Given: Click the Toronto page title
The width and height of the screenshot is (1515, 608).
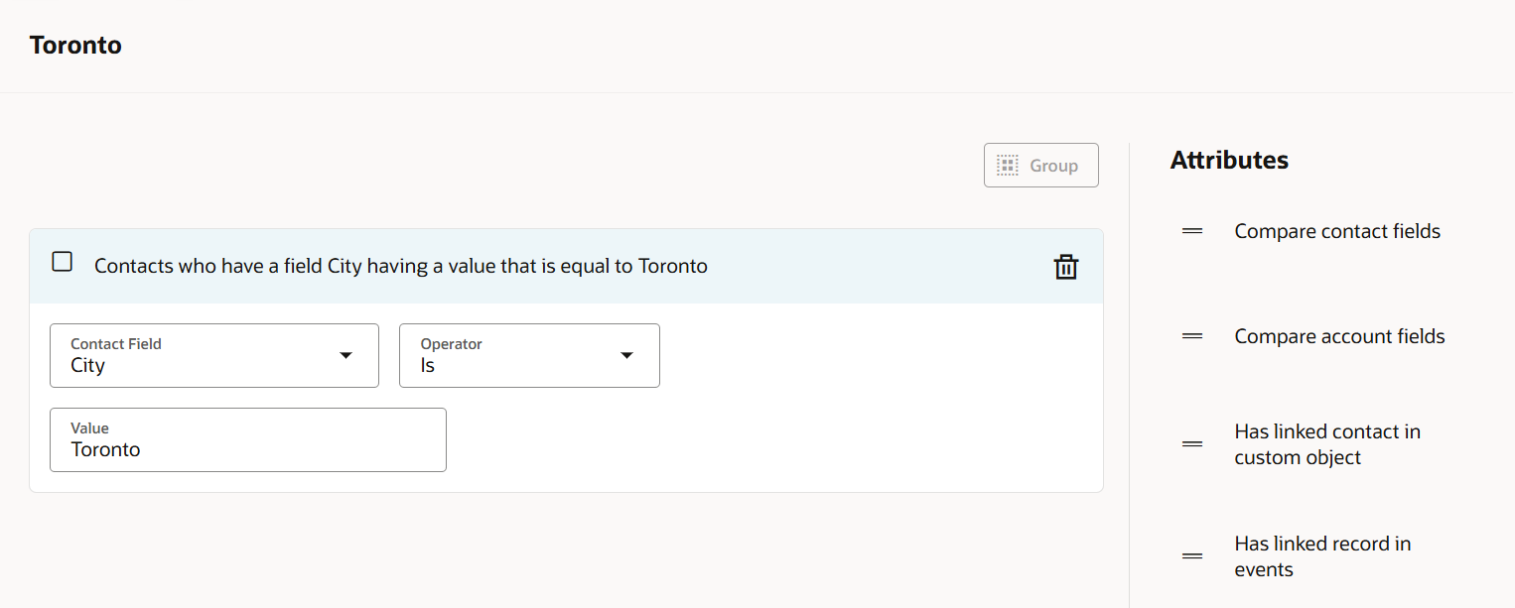Looking at the screenshot, I should pos(75,45).
